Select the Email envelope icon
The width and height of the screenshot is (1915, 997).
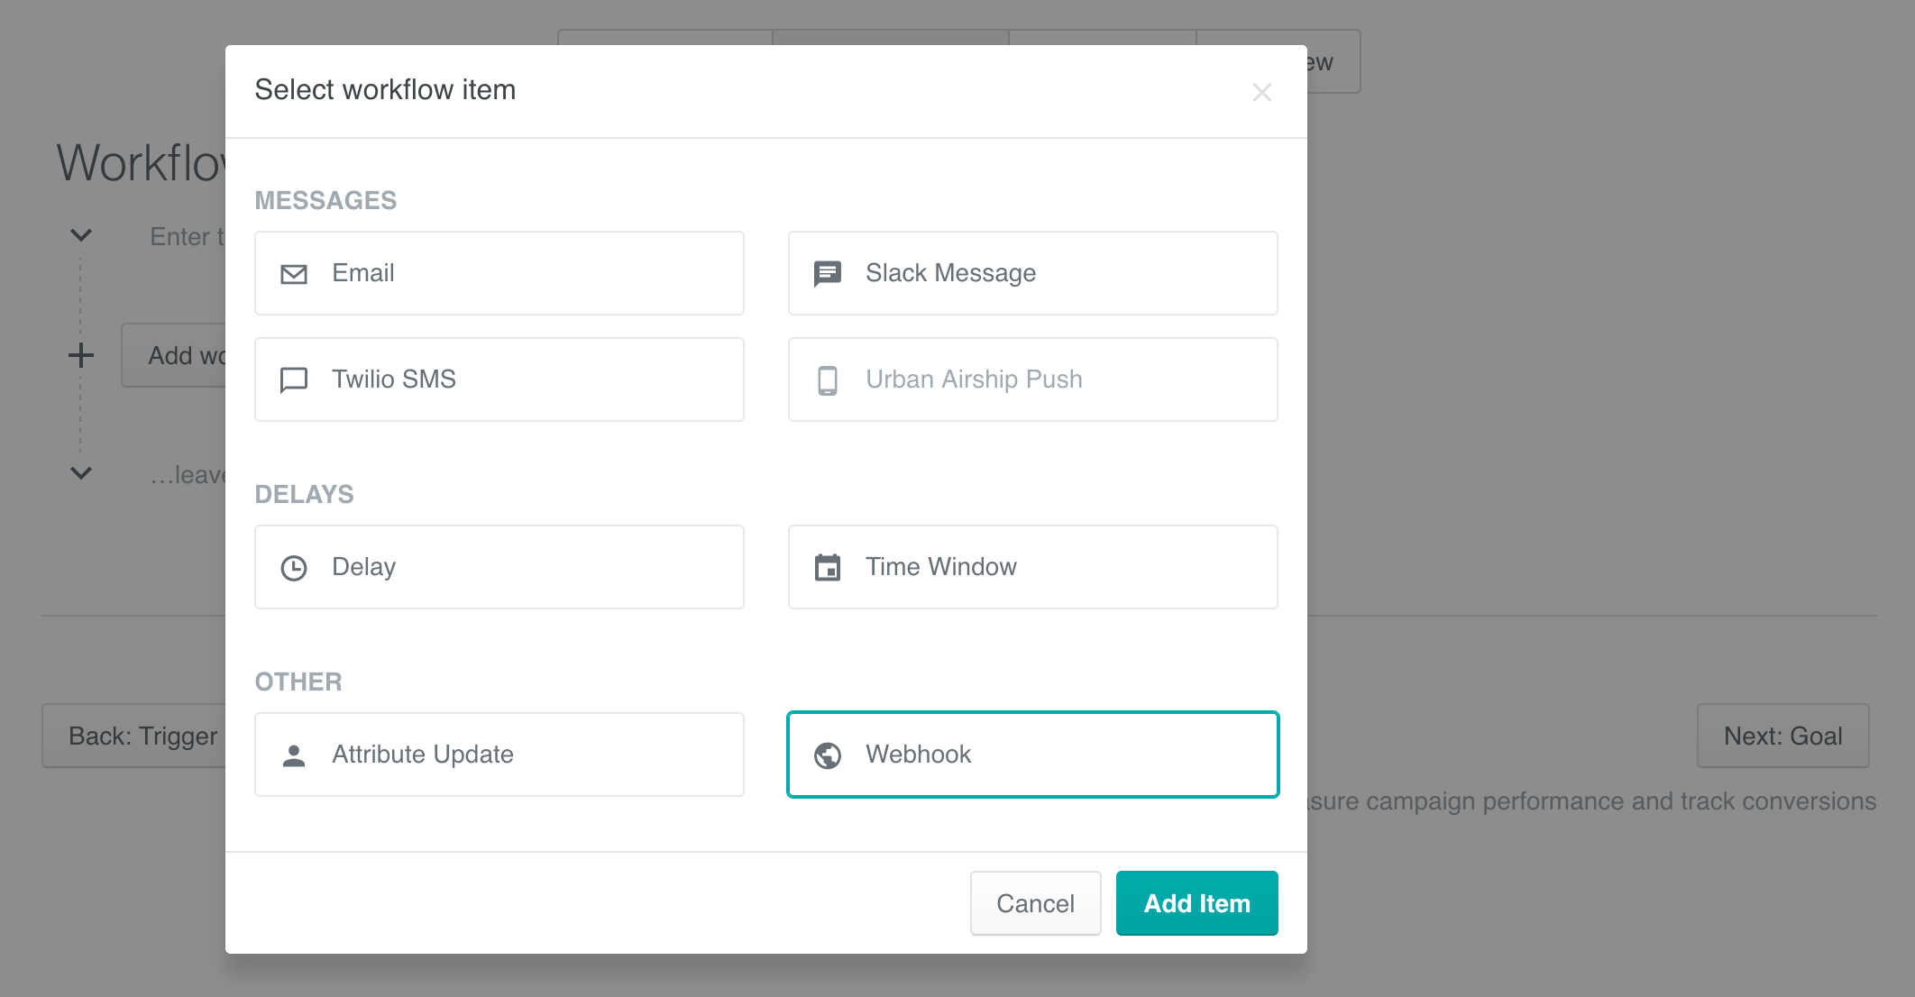coord(293,273)
